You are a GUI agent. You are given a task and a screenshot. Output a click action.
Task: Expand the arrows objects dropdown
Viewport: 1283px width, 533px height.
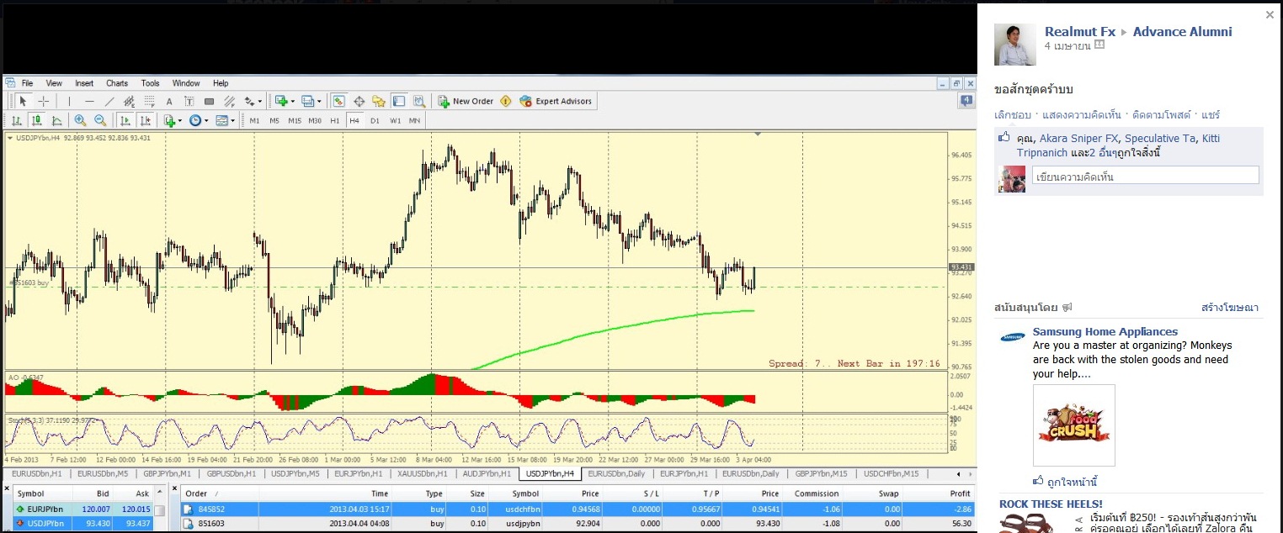pos(259,101)
